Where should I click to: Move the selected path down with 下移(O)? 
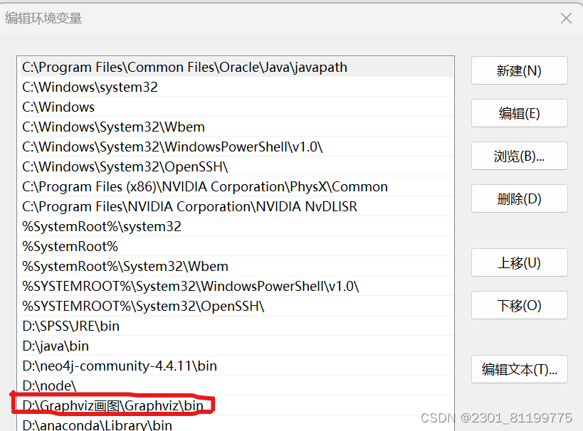tap(518, 305)
